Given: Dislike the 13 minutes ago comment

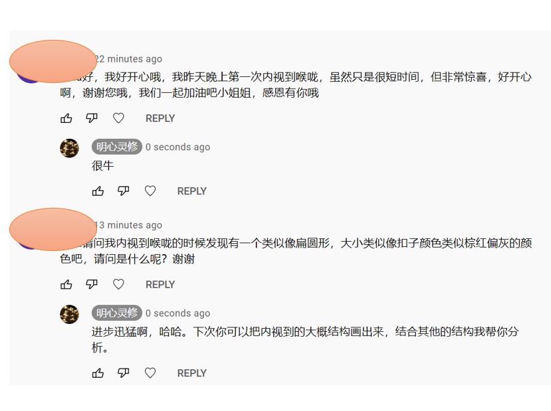Looking at the screenshot, I should click(92, 284).
